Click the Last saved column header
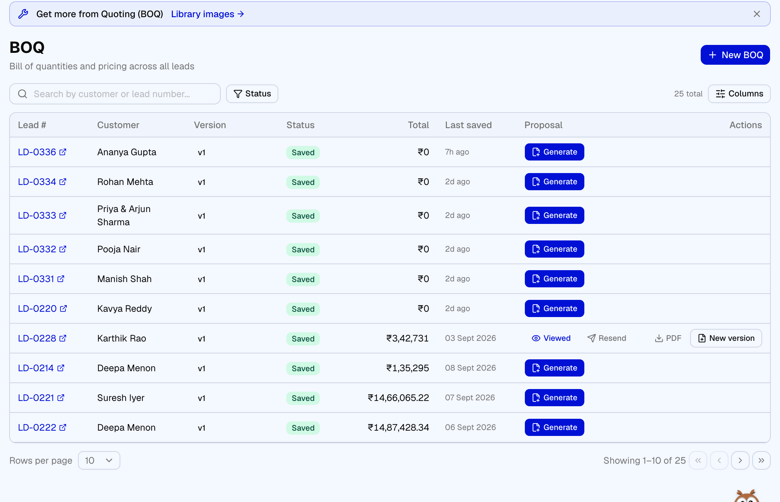 [x=468, y=125]
